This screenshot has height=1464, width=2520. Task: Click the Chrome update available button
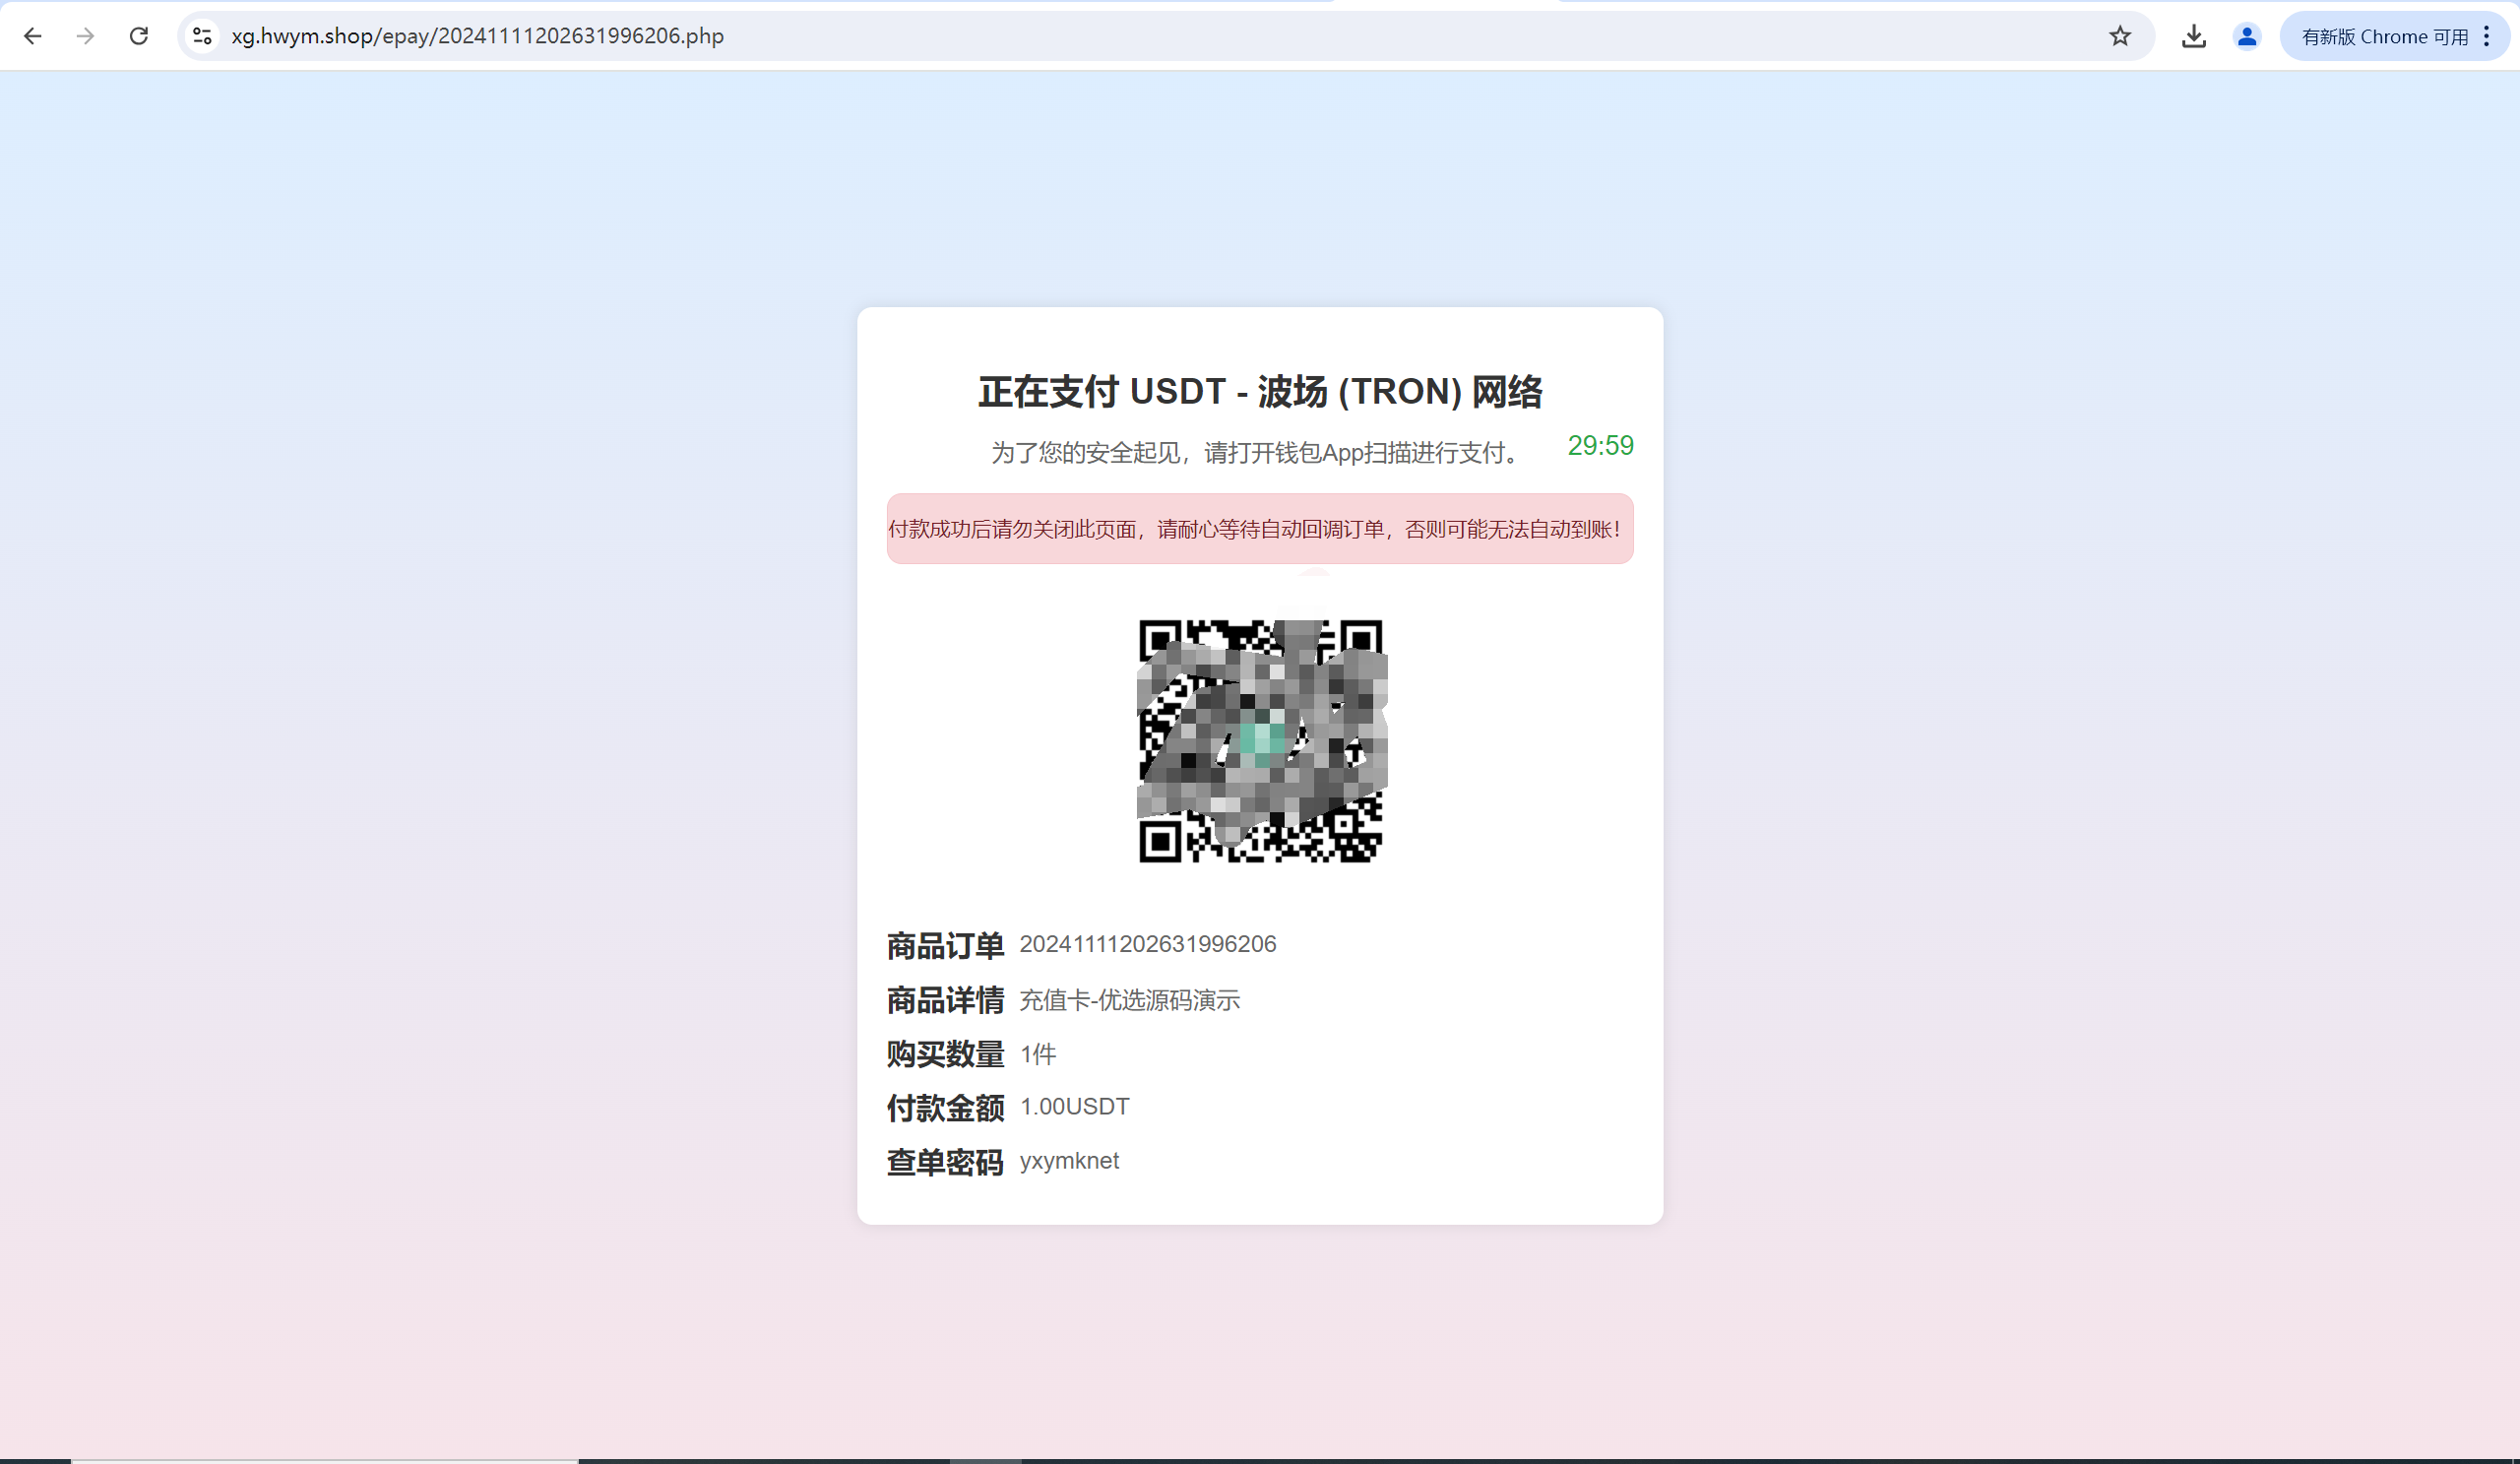click(x=2384, y=36)
